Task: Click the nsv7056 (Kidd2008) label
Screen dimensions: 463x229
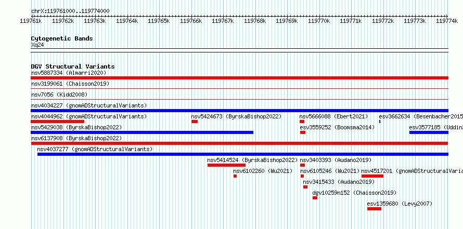Action: 59,95
